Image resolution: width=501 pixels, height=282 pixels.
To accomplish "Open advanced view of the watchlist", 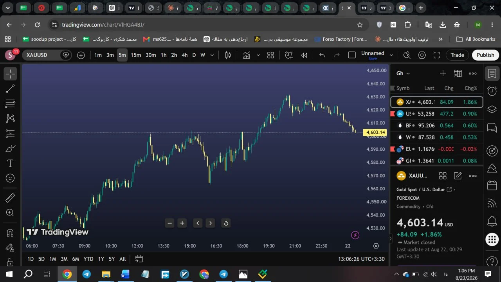I will tap(458, 73).
